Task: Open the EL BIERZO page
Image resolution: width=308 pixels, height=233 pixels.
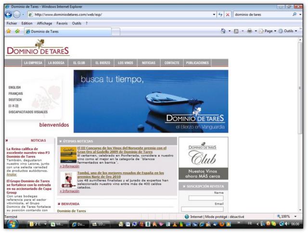Action: coord(103,63)
